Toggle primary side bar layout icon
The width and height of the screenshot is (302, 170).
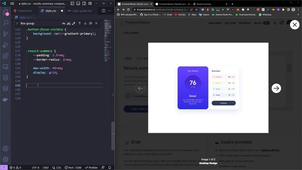[x=72, y=3]
